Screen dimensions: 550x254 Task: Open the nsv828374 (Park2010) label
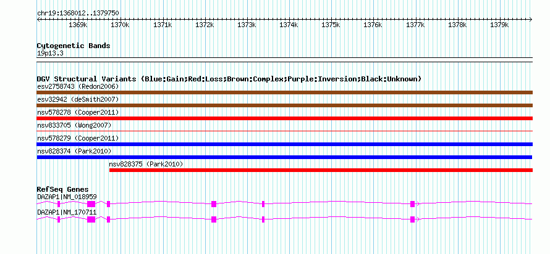[74, 151]
